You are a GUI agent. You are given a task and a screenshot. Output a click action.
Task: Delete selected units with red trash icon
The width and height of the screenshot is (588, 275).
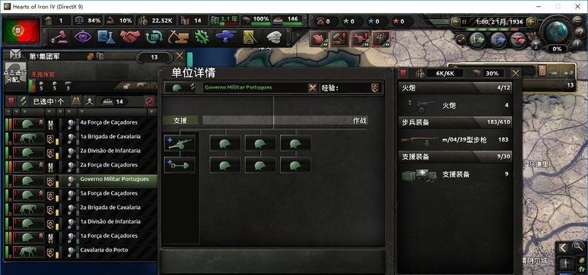11,101
